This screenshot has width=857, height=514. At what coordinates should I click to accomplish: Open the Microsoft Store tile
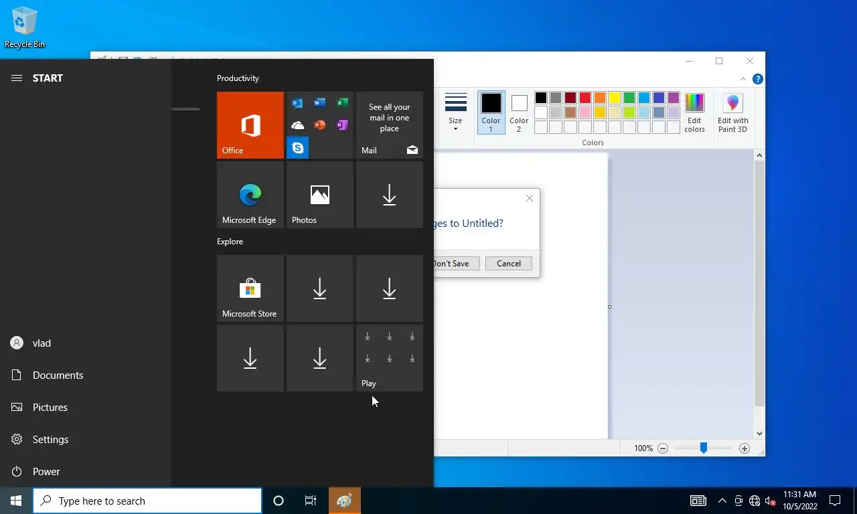(x=250, y=288)
